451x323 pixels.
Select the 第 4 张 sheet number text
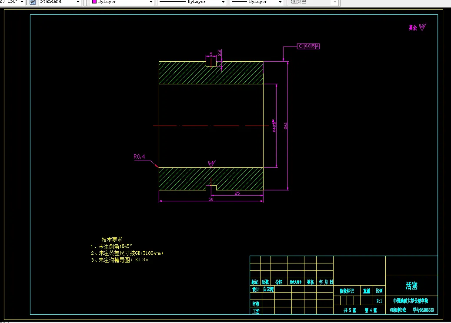pyautogui.click(x=371, y=310)
